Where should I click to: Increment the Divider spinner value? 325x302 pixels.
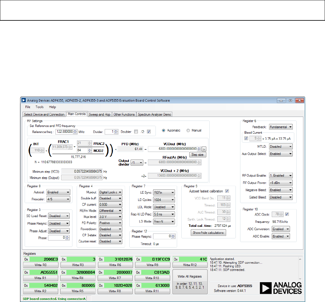(x=116, y=131)
